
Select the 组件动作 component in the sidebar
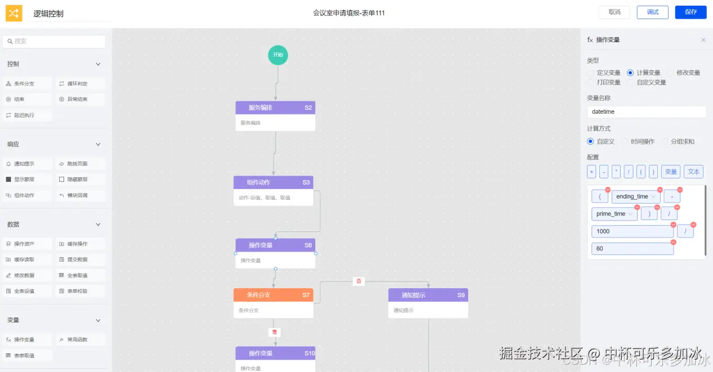tap(27, 195)
